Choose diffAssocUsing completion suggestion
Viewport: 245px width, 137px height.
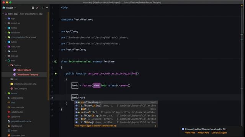(116, 106)
